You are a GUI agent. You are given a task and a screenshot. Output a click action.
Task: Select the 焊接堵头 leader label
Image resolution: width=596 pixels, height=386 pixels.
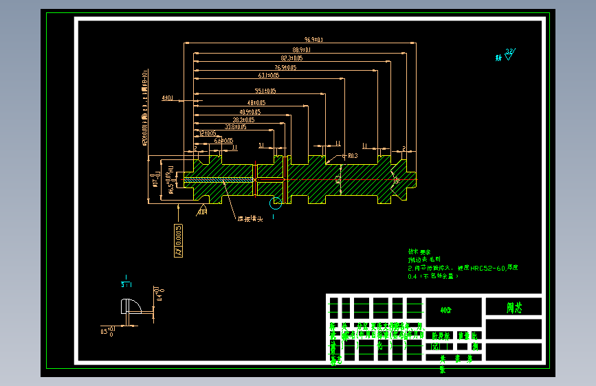pyautogui.click(x=250, y=219)
